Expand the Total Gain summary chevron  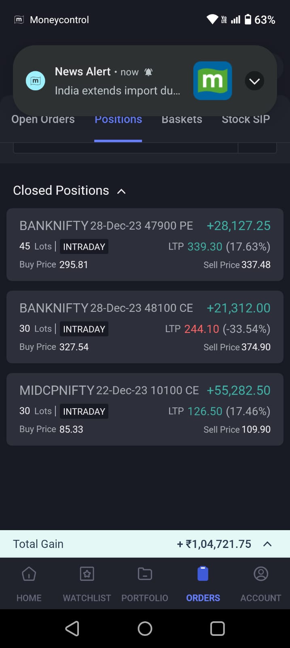pyautogui.click(x=267, y=544)
